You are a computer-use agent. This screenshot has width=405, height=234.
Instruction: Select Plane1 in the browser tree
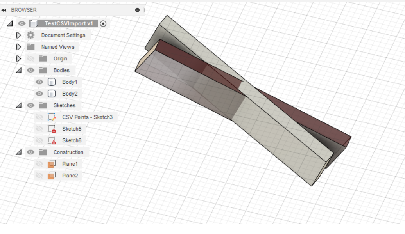(70, 164)
